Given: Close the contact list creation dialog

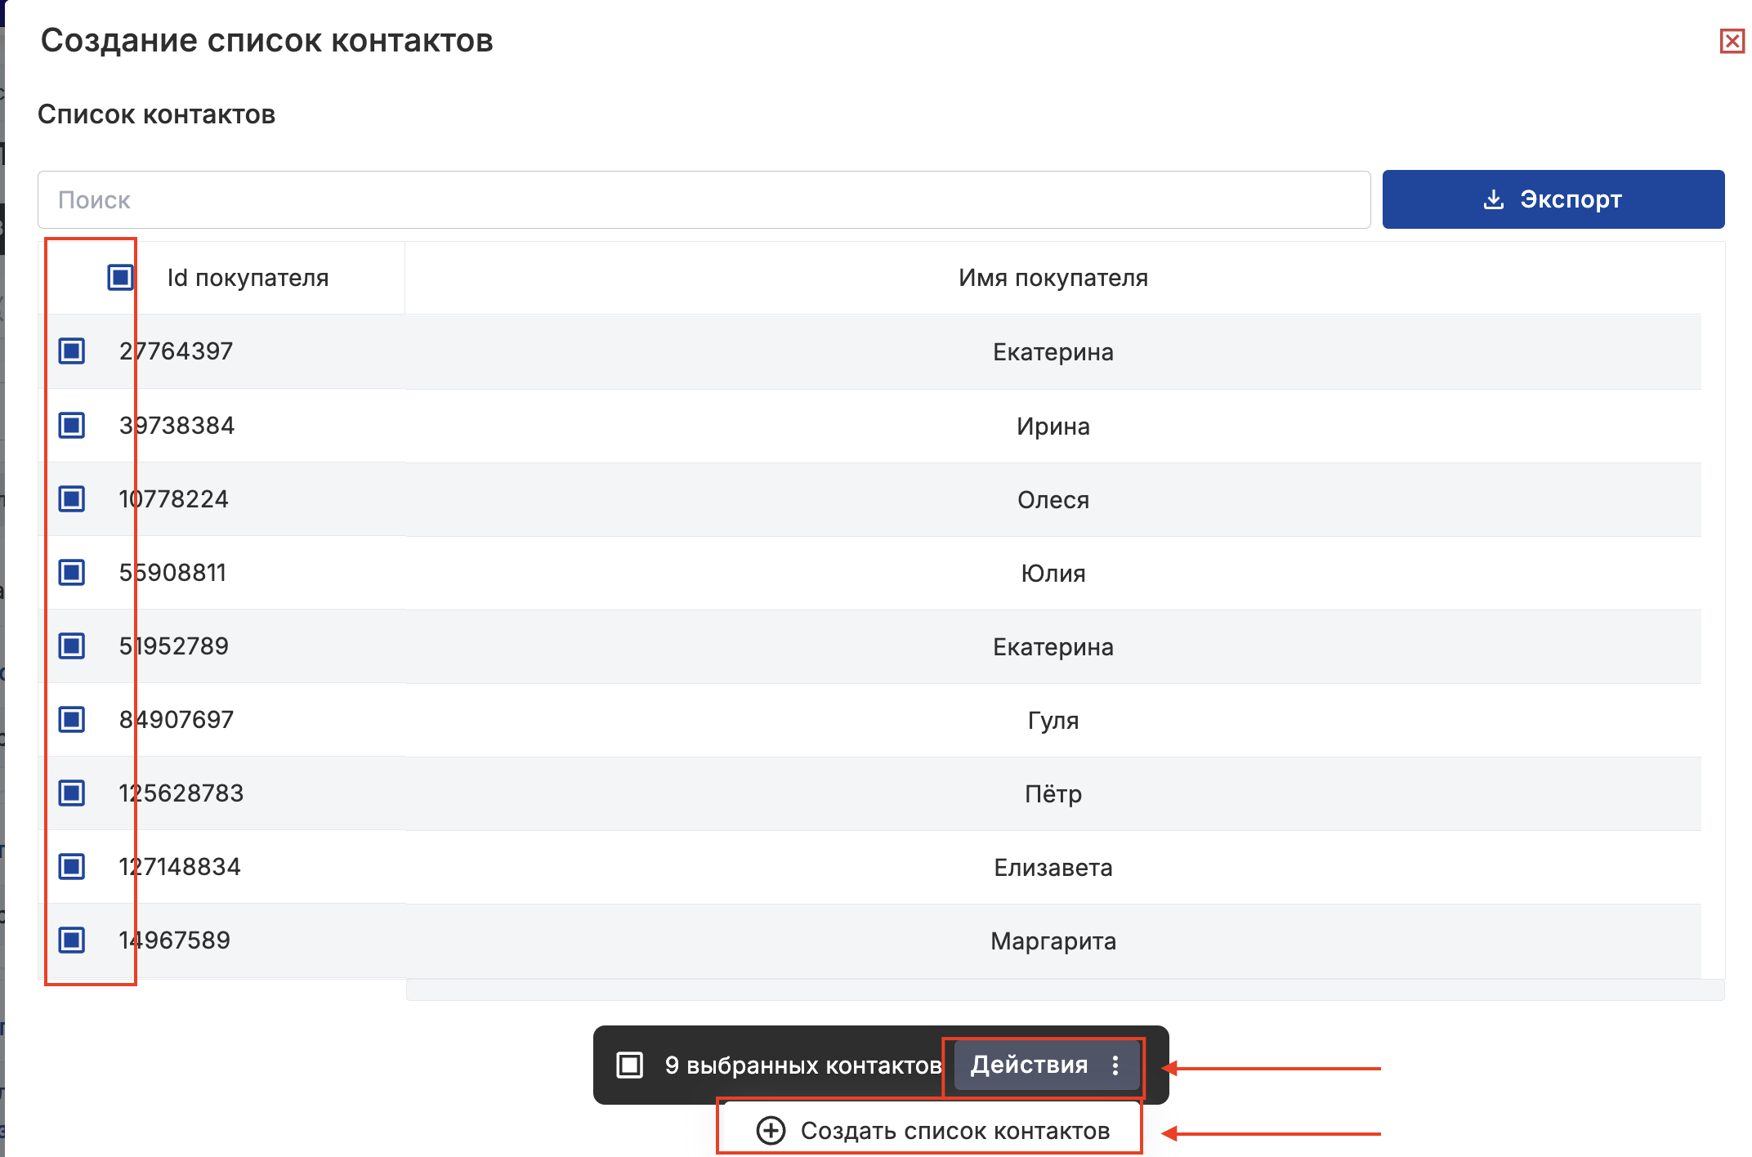Looking at the screenshot, I should tap(1732, 41).
